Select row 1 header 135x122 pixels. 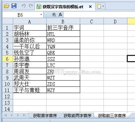click(x=8, y=27)
